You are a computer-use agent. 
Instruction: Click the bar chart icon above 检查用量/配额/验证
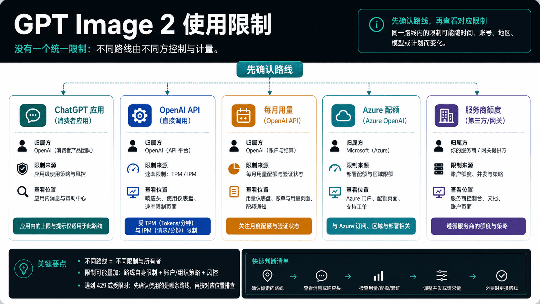click(x=379, y=276)
